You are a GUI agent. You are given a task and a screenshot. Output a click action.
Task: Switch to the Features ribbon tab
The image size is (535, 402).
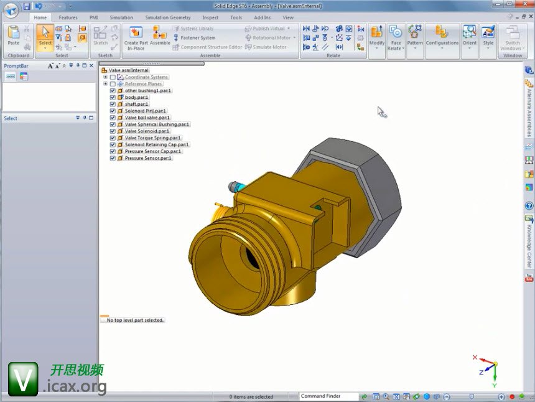(68, 17)
